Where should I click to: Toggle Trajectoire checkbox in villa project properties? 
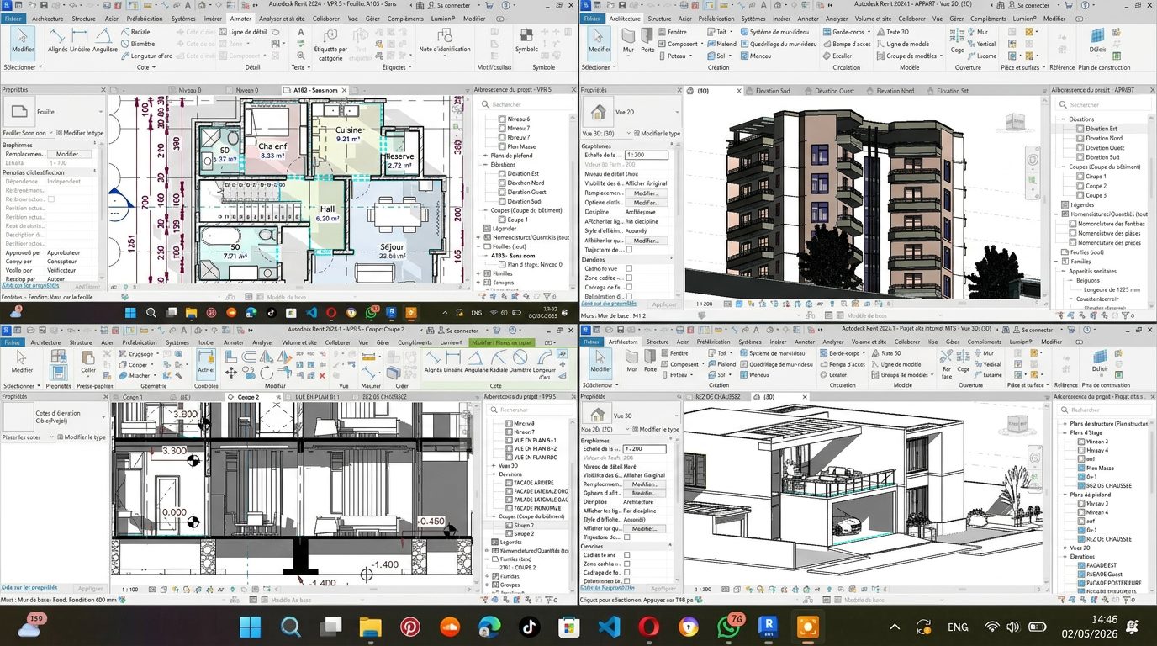pos(627,537)
